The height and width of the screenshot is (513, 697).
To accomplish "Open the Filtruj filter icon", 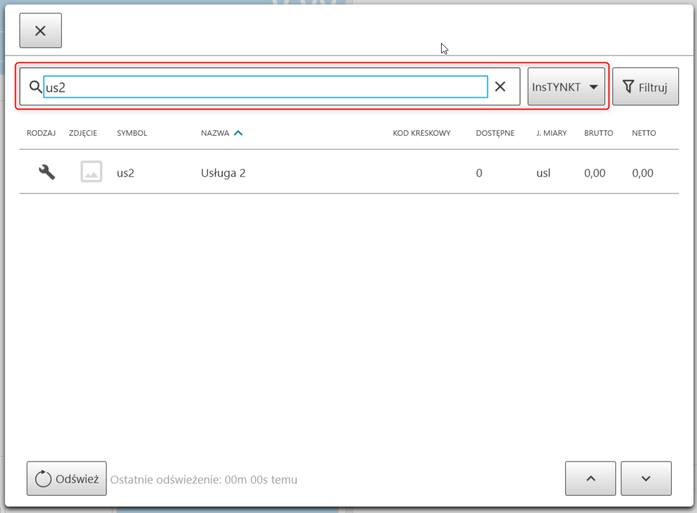I will point(629,86).
